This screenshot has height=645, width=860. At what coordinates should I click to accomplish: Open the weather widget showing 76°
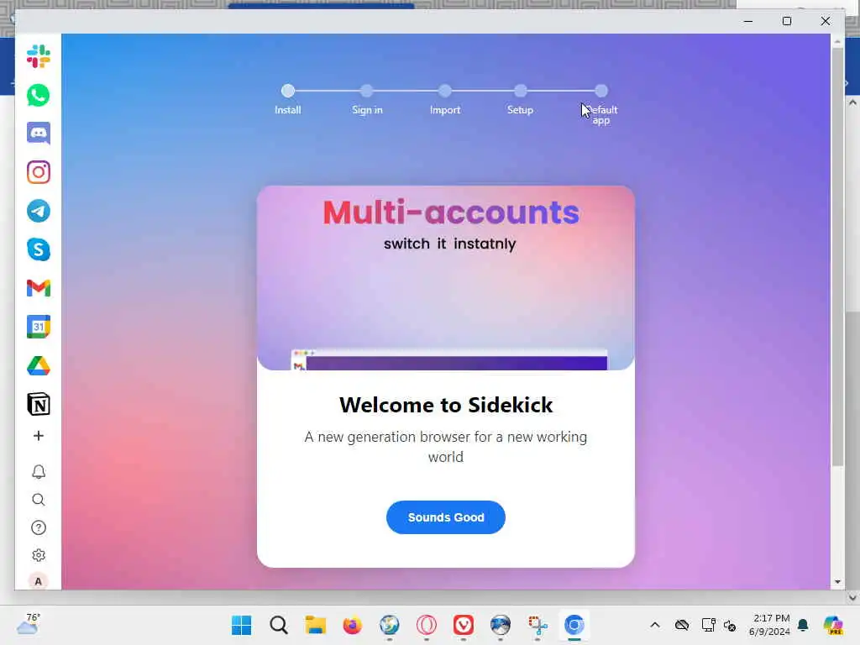point(29,624)
